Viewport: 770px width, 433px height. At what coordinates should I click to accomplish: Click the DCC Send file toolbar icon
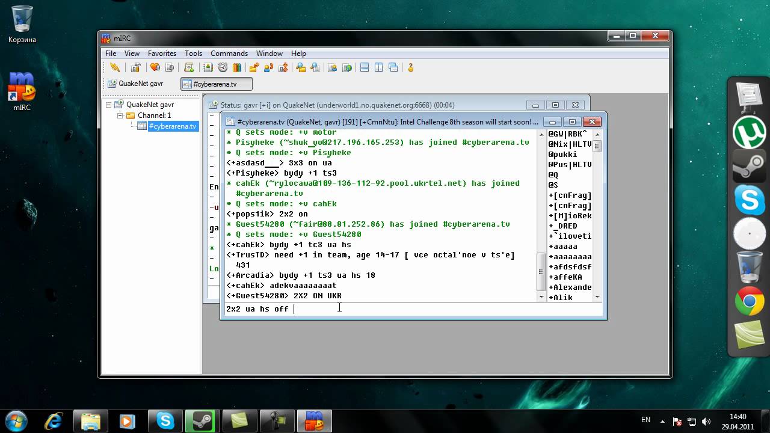(254, 68)
